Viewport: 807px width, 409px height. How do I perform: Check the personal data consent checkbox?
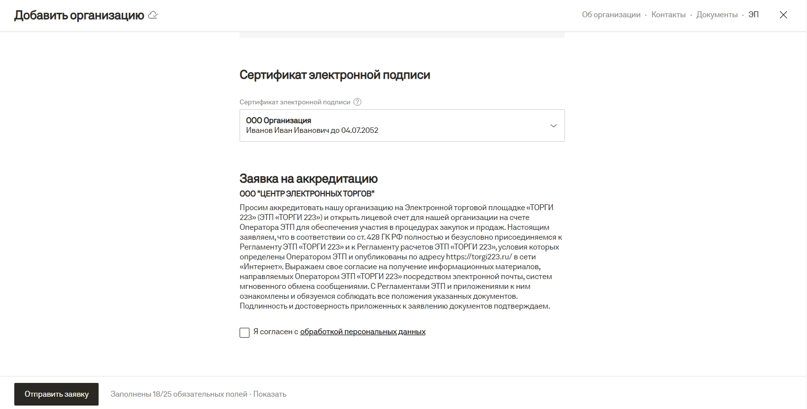pyautogui.click(x=245, y=333)
